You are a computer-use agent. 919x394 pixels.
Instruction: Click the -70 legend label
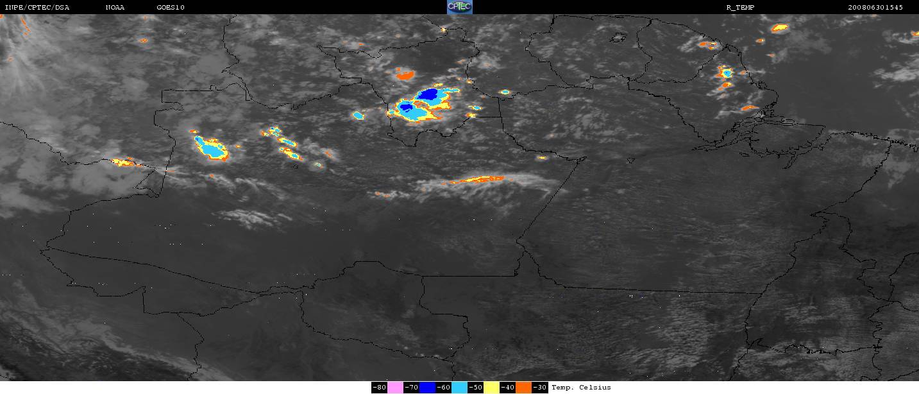[x=412, y=388]
